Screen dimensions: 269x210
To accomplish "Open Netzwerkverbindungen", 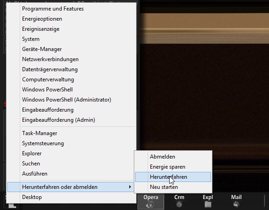I will (71, 59).
